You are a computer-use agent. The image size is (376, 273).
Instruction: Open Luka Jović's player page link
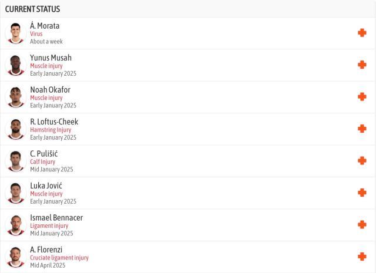(46, 186)
